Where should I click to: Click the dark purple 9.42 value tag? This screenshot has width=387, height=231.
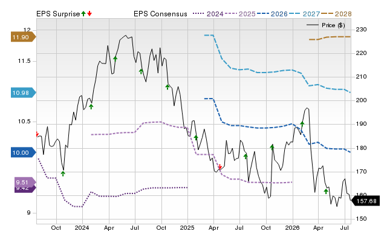25,189
